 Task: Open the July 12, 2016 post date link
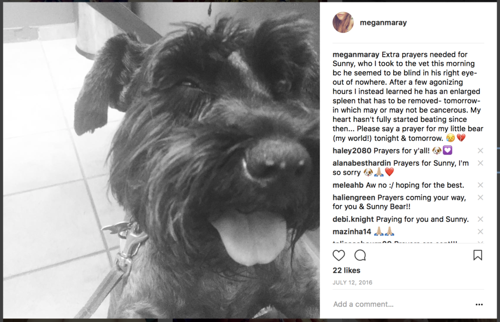[353, 282]
